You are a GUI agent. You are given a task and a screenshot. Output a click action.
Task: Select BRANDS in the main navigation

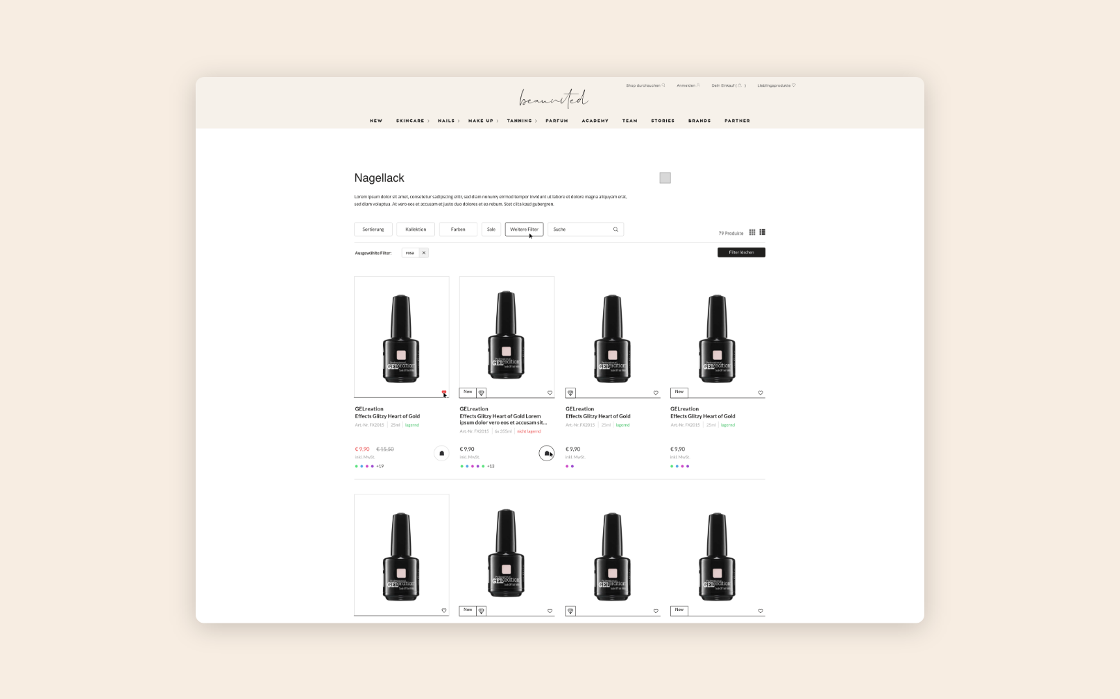point(699,121)
